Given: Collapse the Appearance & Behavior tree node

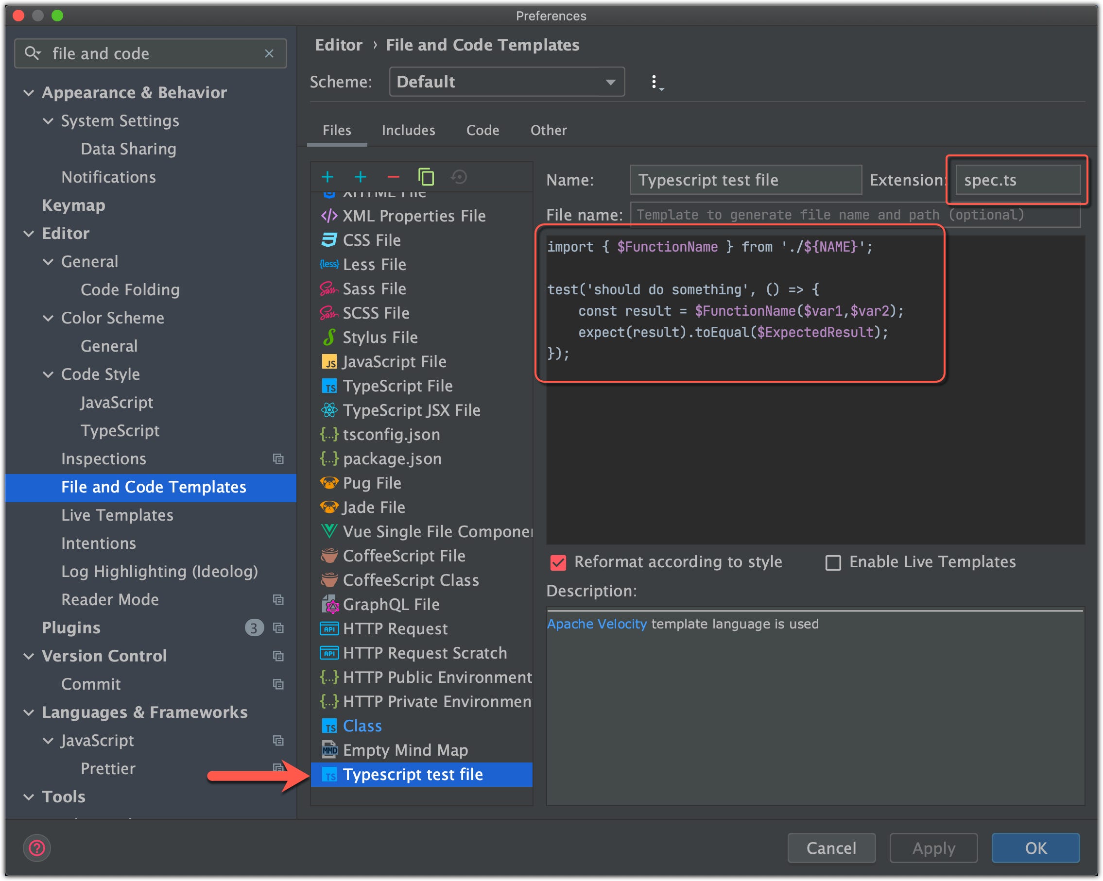Looking at the screenshot, I should click(29, 93).
